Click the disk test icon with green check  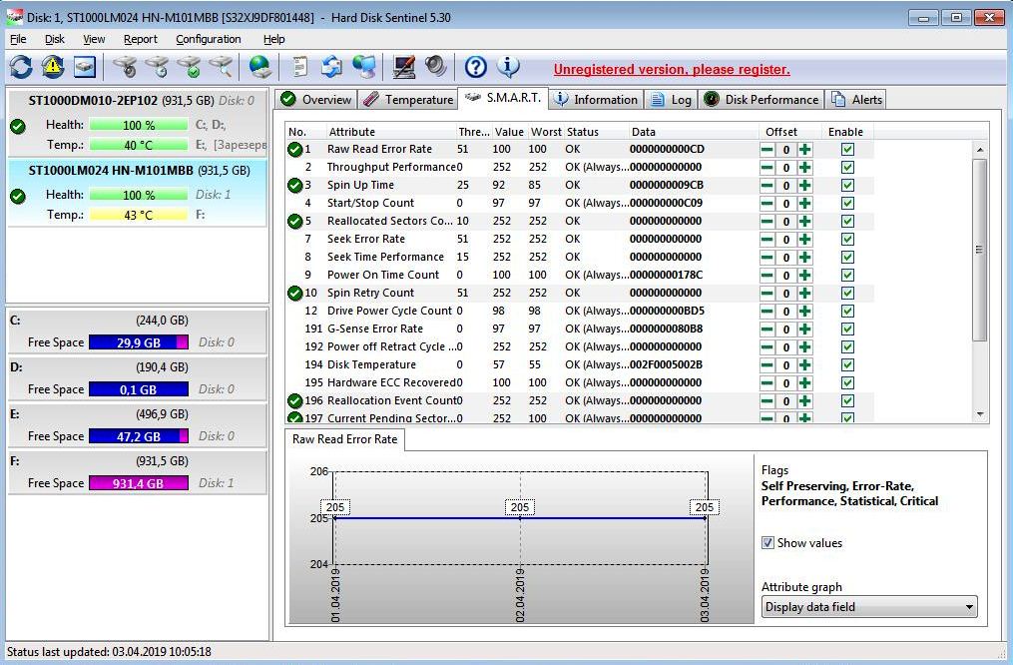point(189,67)
